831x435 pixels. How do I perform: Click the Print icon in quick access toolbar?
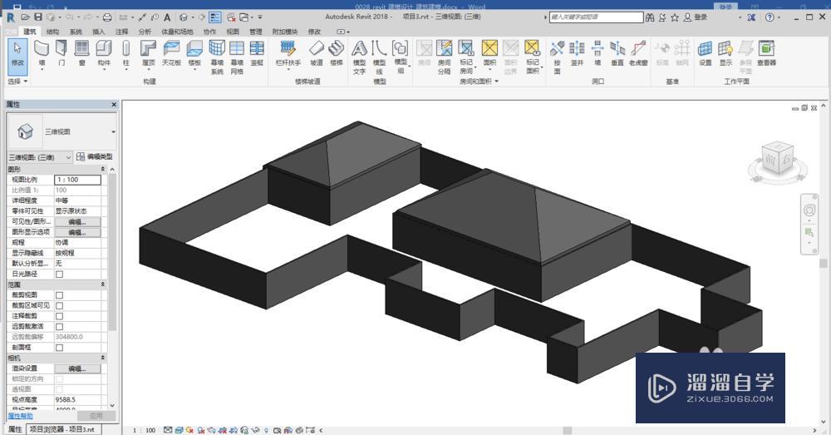tap(107, 17)
